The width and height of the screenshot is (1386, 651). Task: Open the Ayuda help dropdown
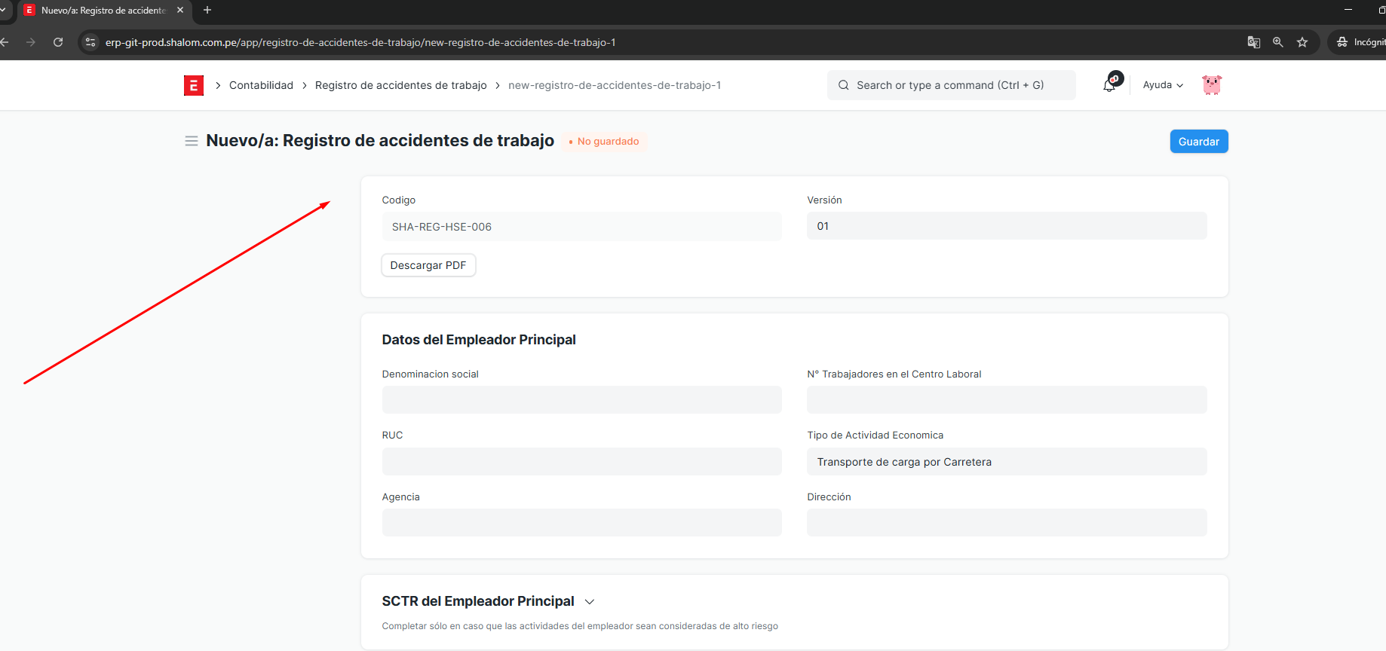[x=1162, y=85]
